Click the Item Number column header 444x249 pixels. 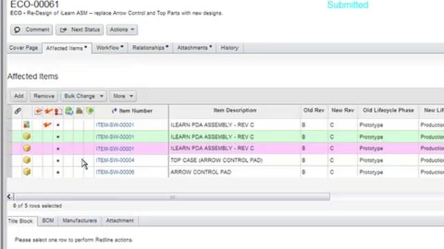tap(132, 111)
